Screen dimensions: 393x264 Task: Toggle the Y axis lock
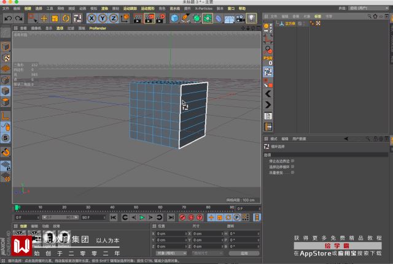(101, 18)
